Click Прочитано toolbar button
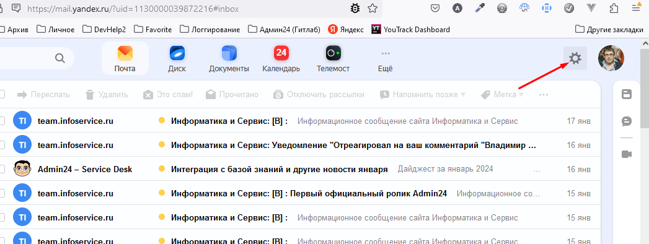 click(x=232, y=95)
